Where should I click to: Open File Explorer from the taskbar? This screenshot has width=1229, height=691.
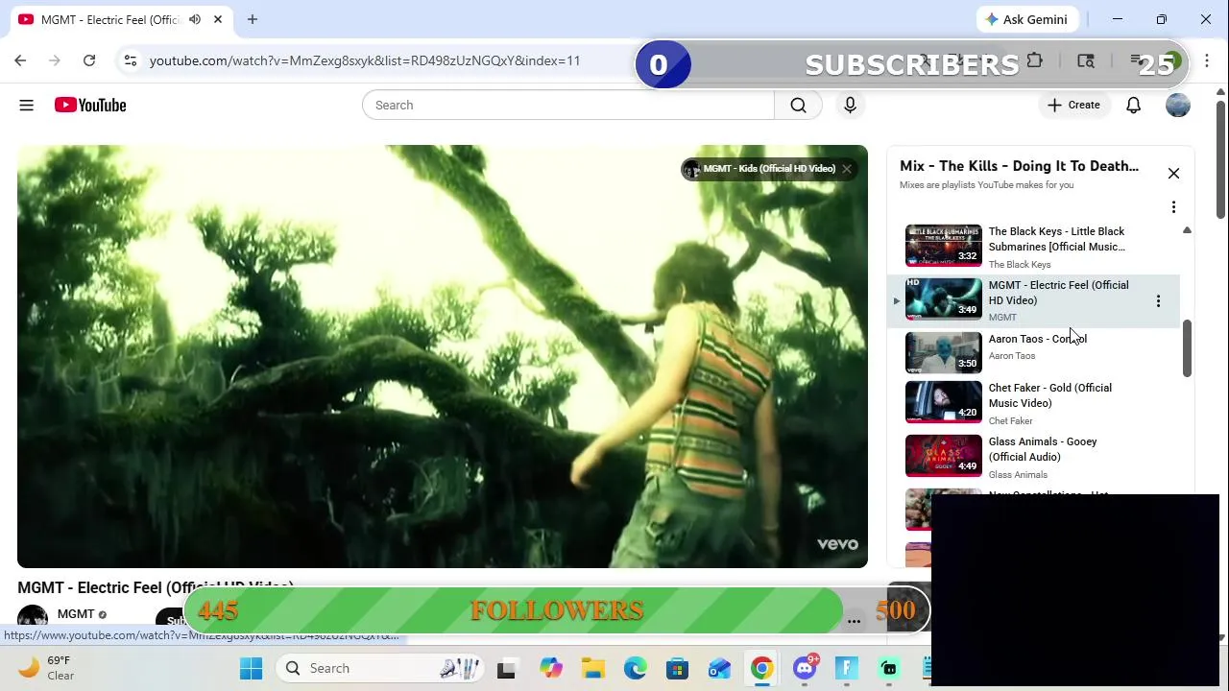(592, 668)
